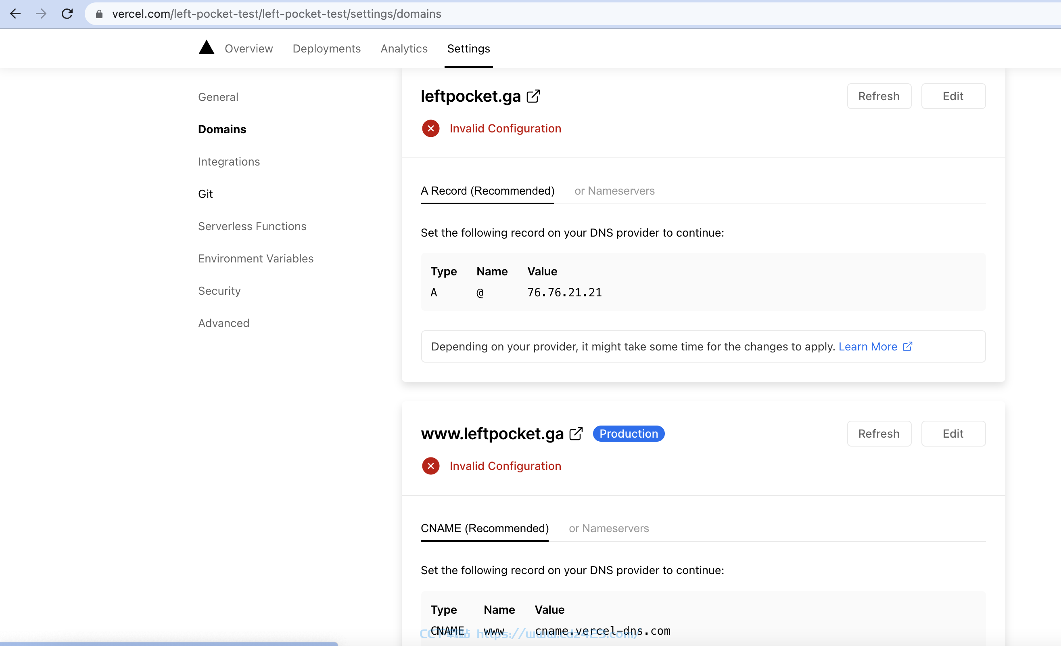Click Invalid Configuration text under leftpocket.ga
Viewport: 1061px width, 646px height.
(x=505, y=128)
